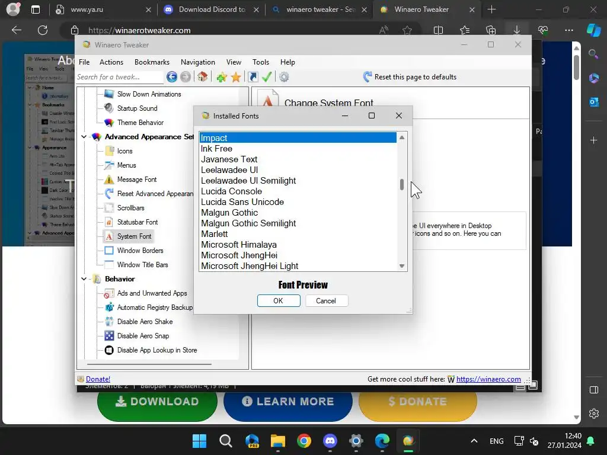
Task: Click the Search for a tweak field
Action: [x=120, y=77]
